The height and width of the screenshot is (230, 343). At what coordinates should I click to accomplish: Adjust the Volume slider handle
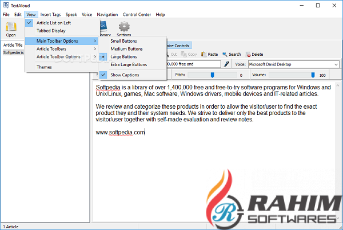[x=313, y=75]
